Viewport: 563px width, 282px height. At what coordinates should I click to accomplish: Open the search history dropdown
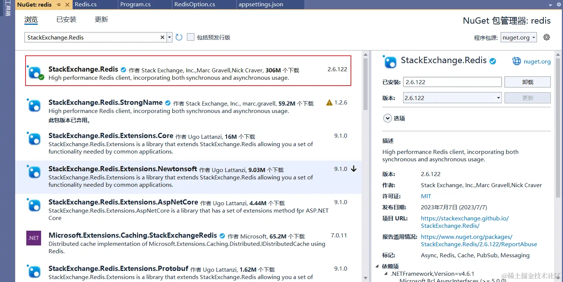[x=170, y=37]
